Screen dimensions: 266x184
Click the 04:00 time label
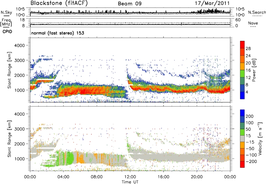point(64,177)
